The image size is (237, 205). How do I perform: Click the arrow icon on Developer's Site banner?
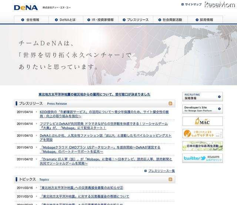[219, 109]
